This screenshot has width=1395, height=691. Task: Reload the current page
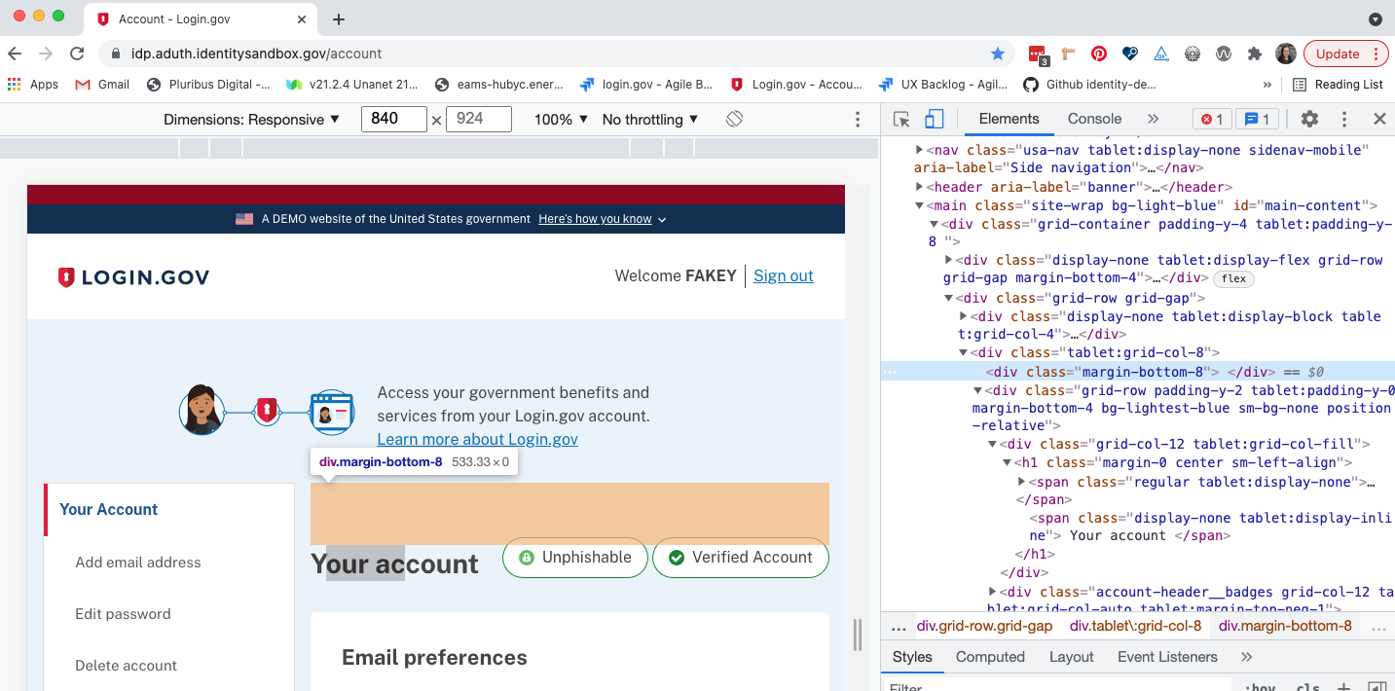click(77, 54)
